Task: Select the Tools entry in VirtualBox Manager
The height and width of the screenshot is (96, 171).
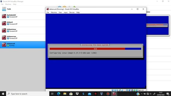Action: tap(23, 9)
